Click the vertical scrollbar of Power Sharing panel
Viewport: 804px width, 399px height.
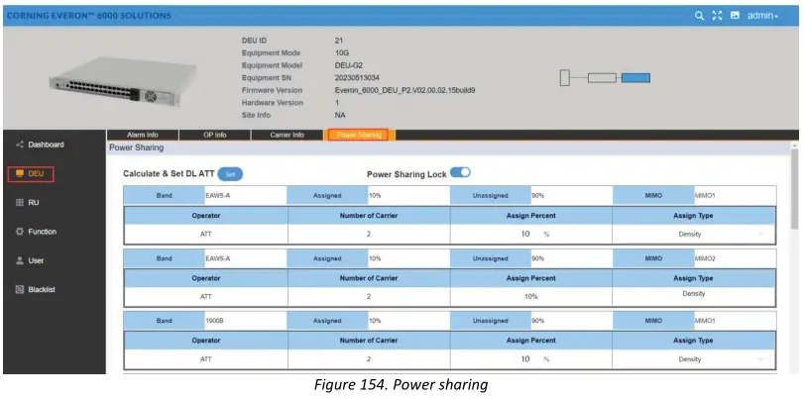pyautogui.click(x=793, y=188)
